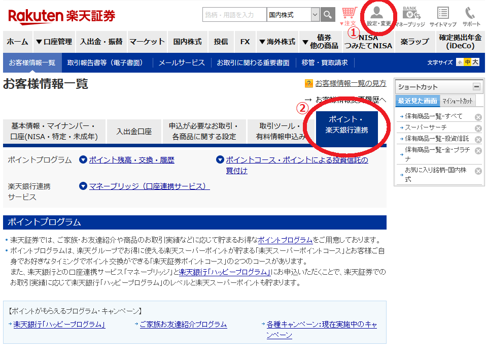Image resolution: width=486 pixels, height=355 pixels.
Task: Remove スーパーサーチ from recent screens list
Action: coord(478,128)
